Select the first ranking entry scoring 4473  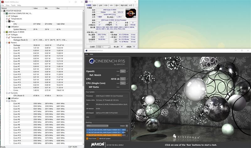point(106,130)
